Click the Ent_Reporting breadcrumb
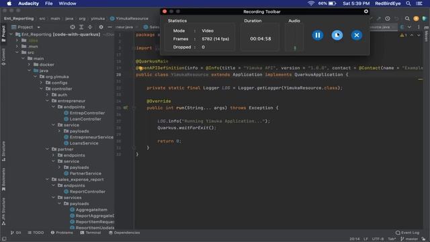430x242 pixels. 19,18
